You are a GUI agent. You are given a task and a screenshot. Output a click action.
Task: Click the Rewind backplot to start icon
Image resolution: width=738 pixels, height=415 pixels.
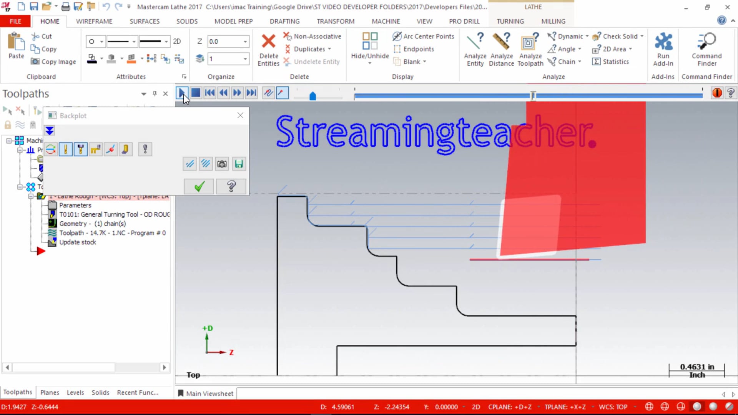coord(210,93)
